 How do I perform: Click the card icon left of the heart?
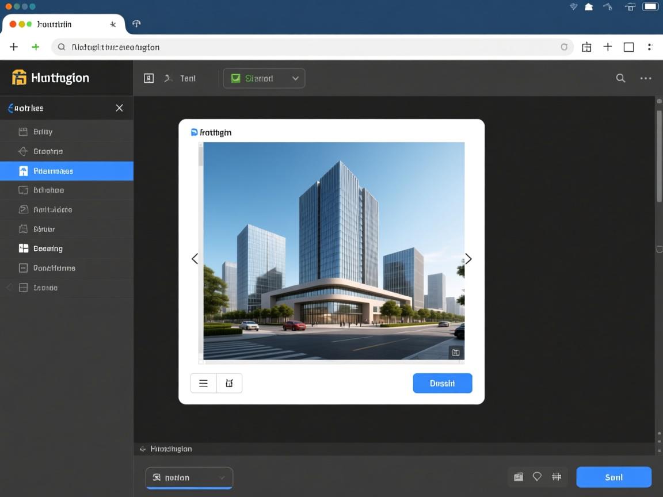(x=518, y=477)
